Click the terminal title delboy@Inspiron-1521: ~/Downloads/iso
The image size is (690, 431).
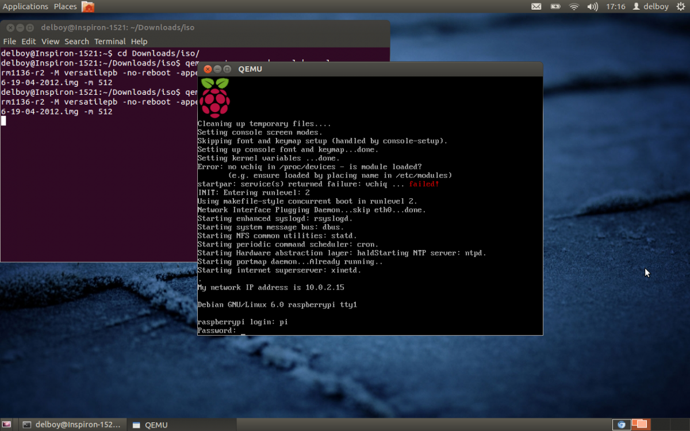(117, 28)
